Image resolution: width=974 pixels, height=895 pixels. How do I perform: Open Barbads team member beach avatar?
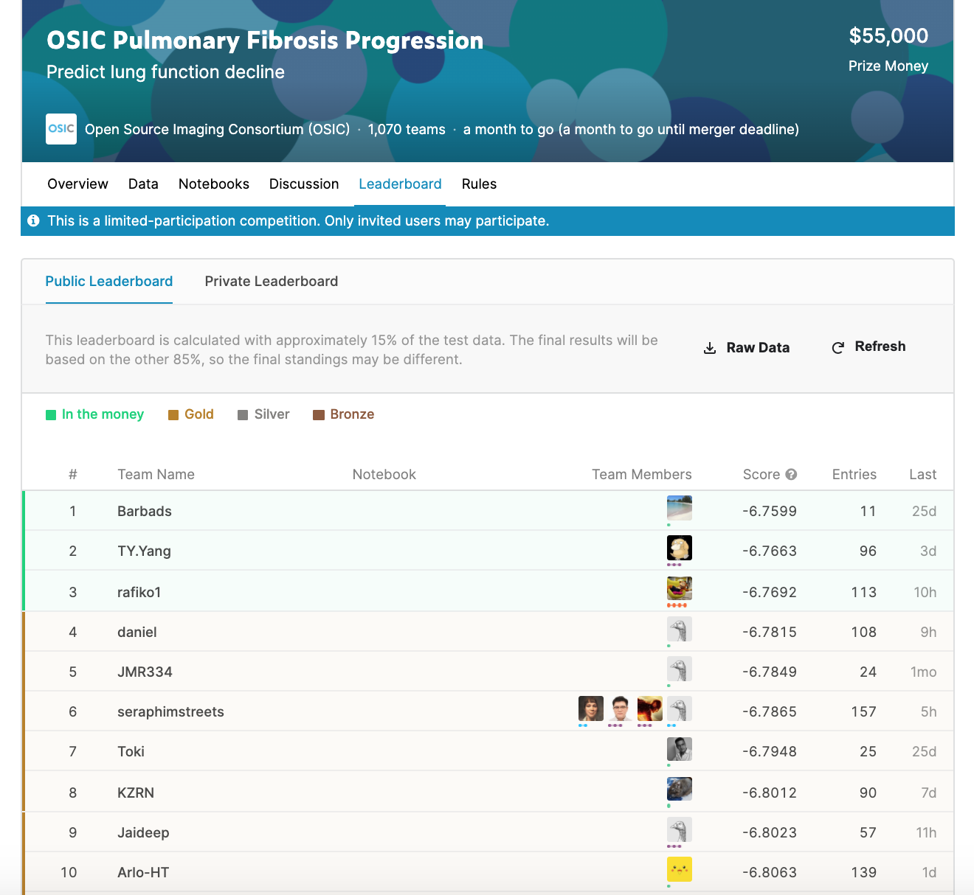click(680, 508)
